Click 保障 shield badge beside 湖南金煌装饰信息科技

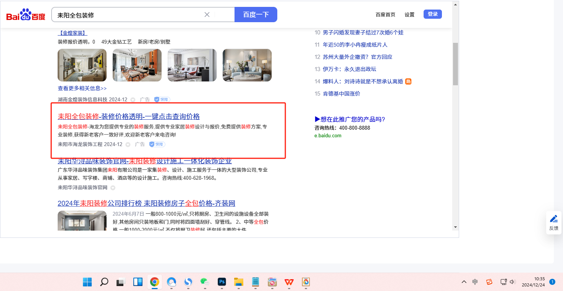[162, 99]
